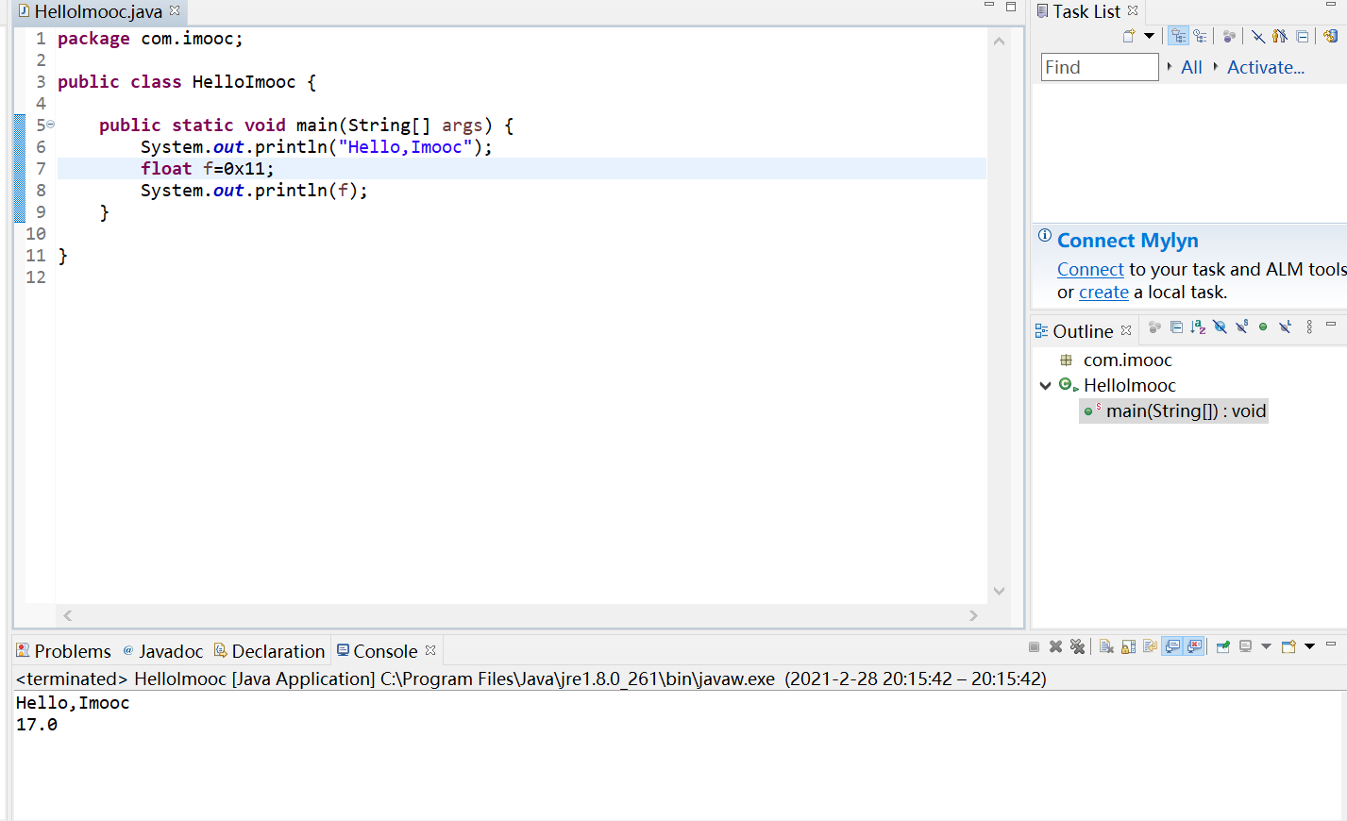The width and height of the screenshot is (1347, 821).
Task: Click Collapse All in the Outline toolbar
Action: point(1176,327)
